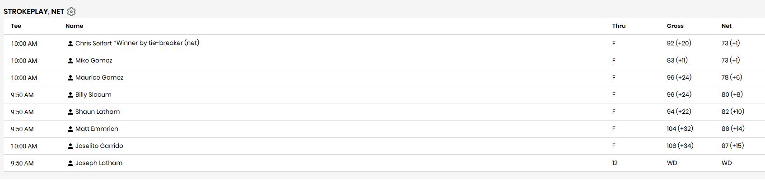Click Matt Emmrich's player icon
The image size is (765, 183).
[70, 129]
